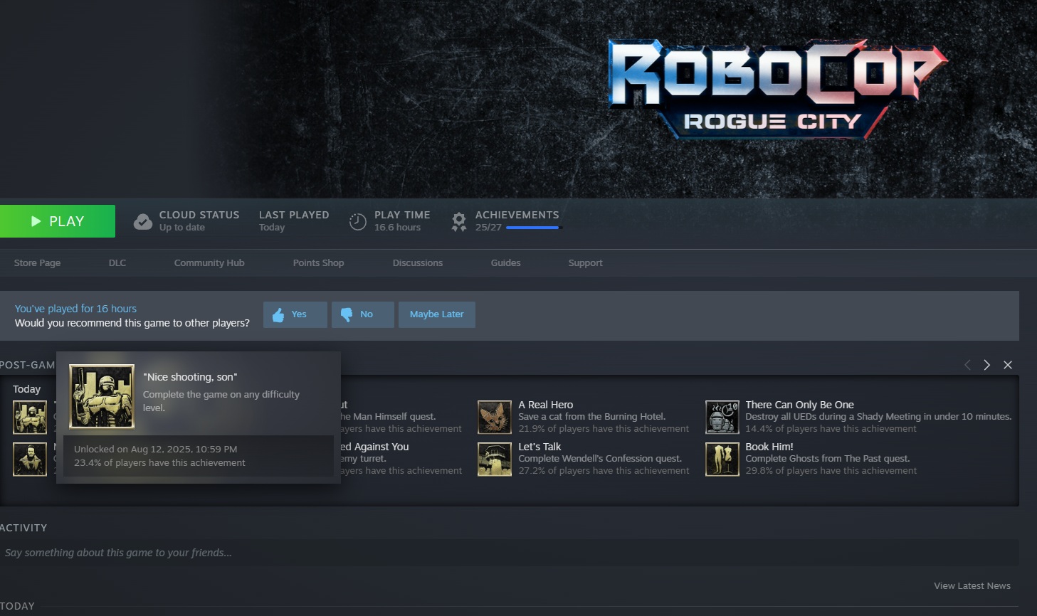Click "29.8% of players have this achievement"
Screen dimensions: 1037x616
click(831, 471)
